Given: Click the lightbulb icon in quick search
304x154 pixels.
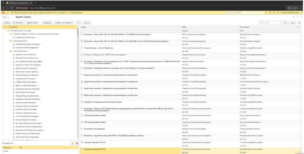Looking at the screenshot, I should [72, 143].
